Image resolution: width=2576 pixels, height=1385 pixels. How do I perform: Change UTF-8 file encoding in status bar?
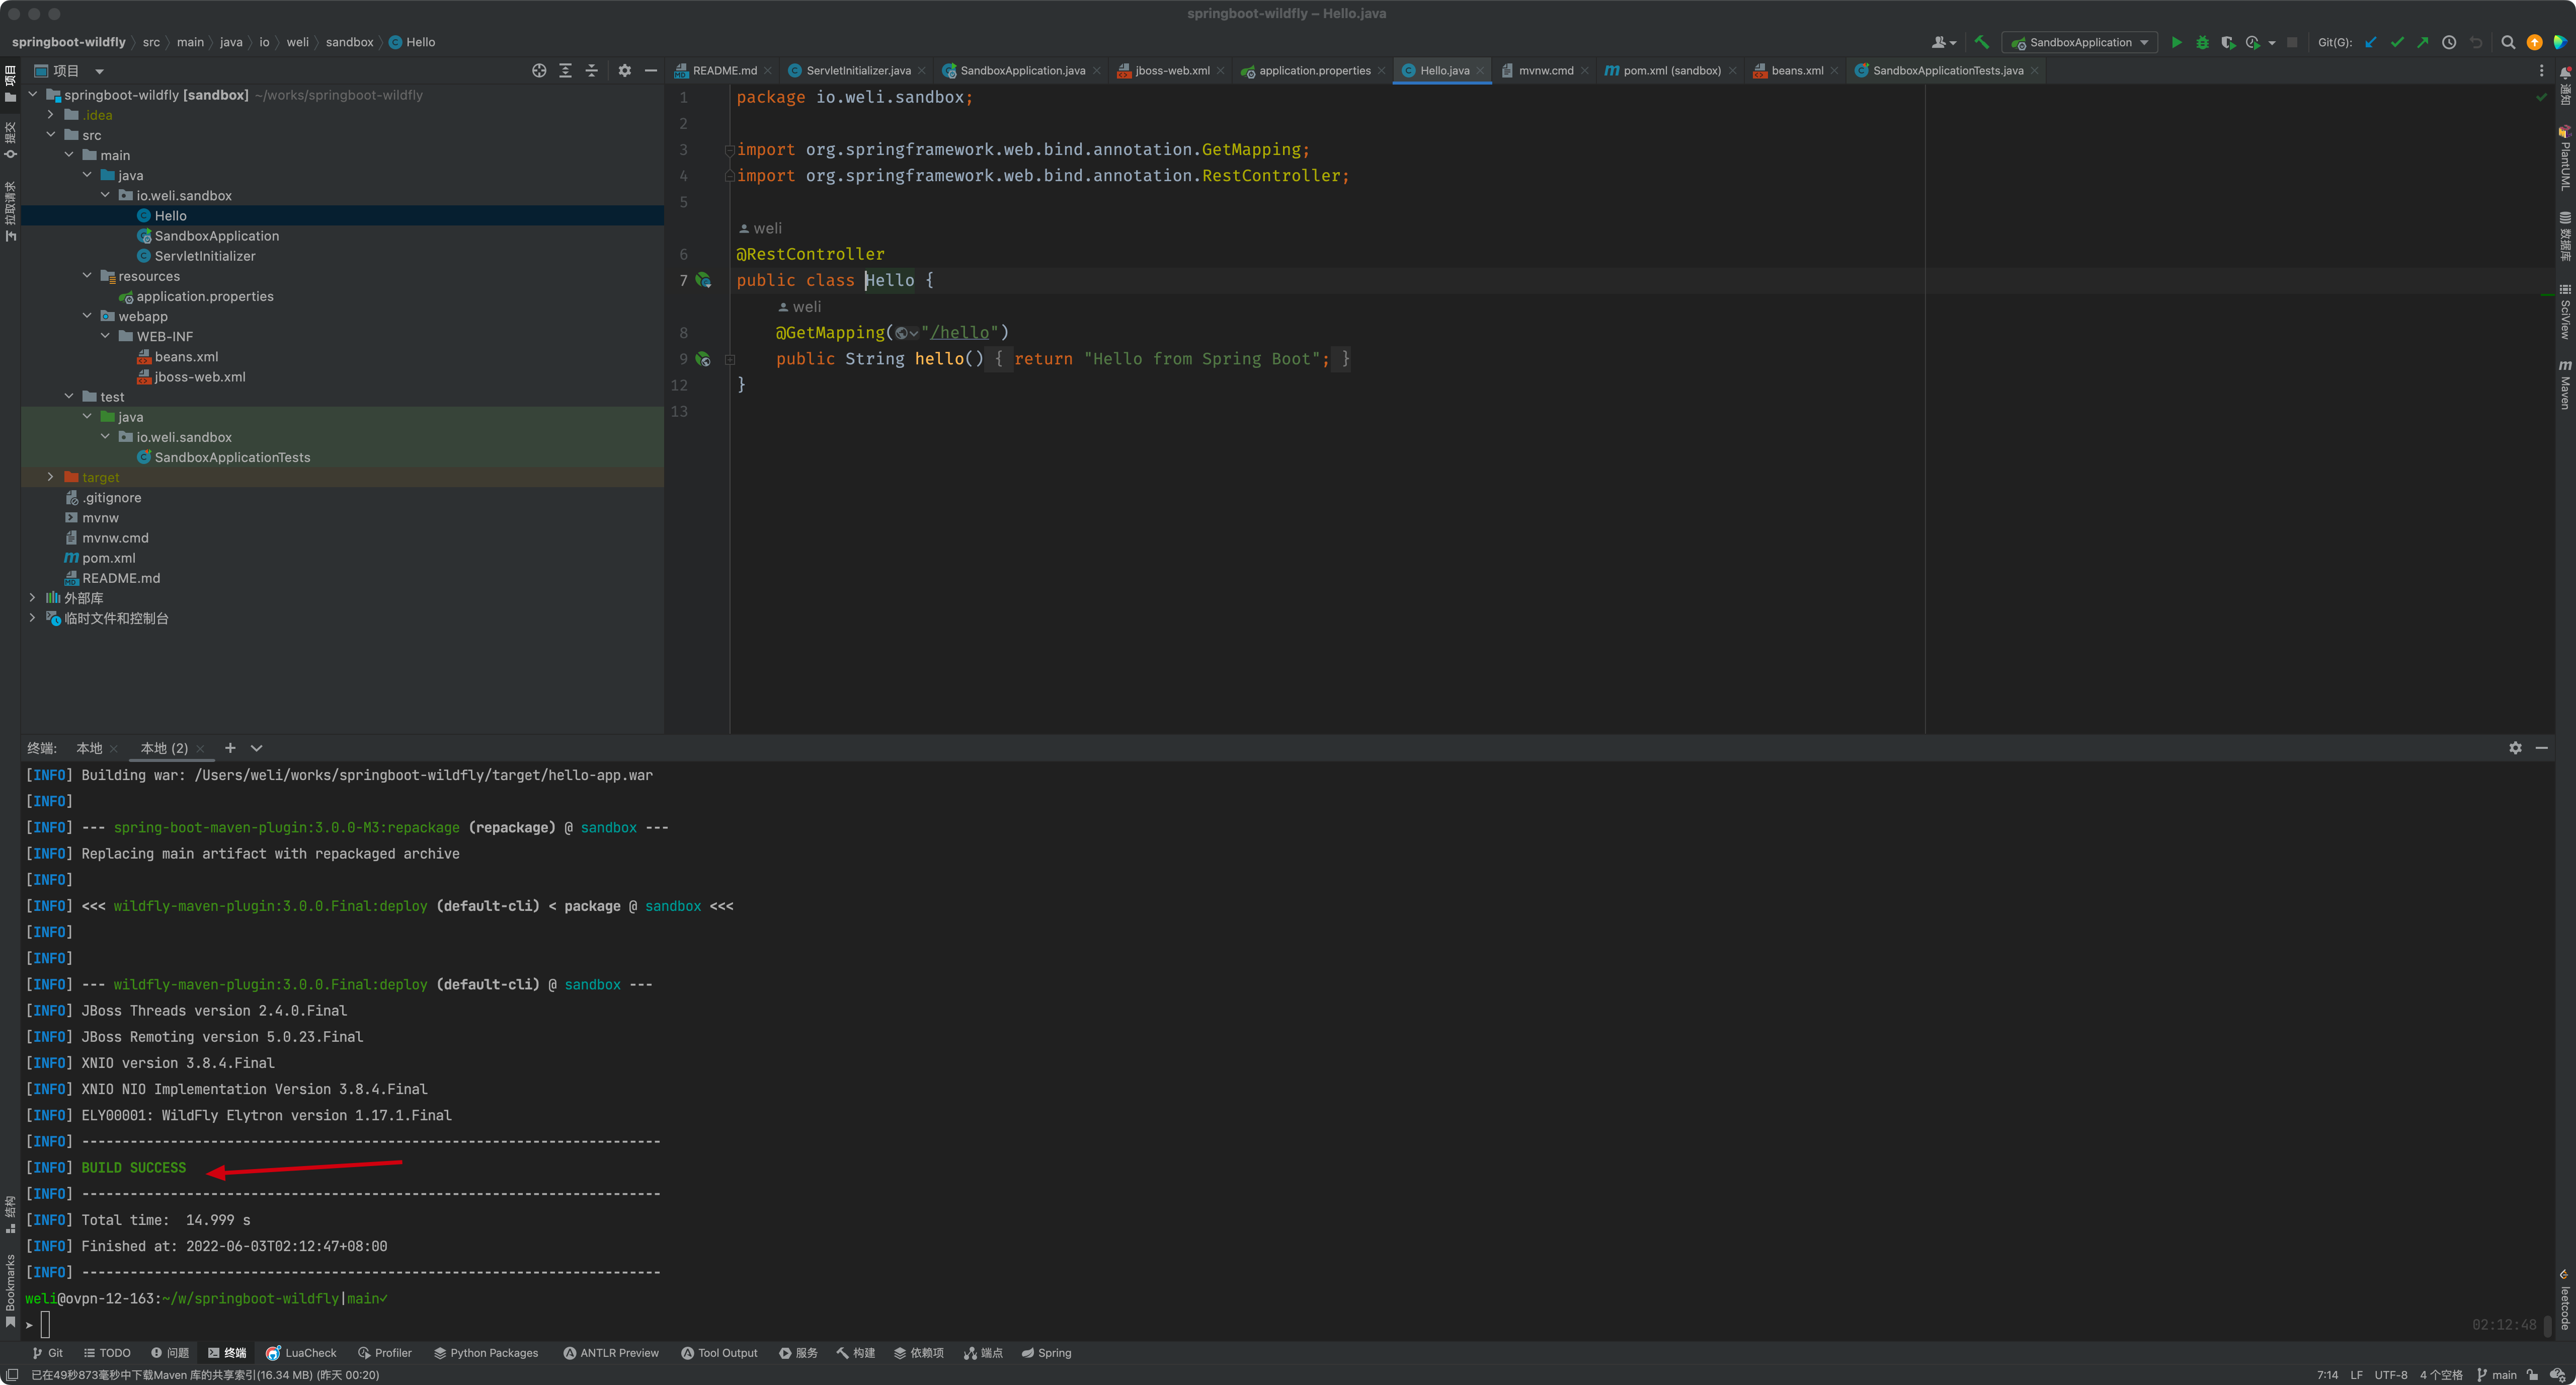point(2390,1375)
